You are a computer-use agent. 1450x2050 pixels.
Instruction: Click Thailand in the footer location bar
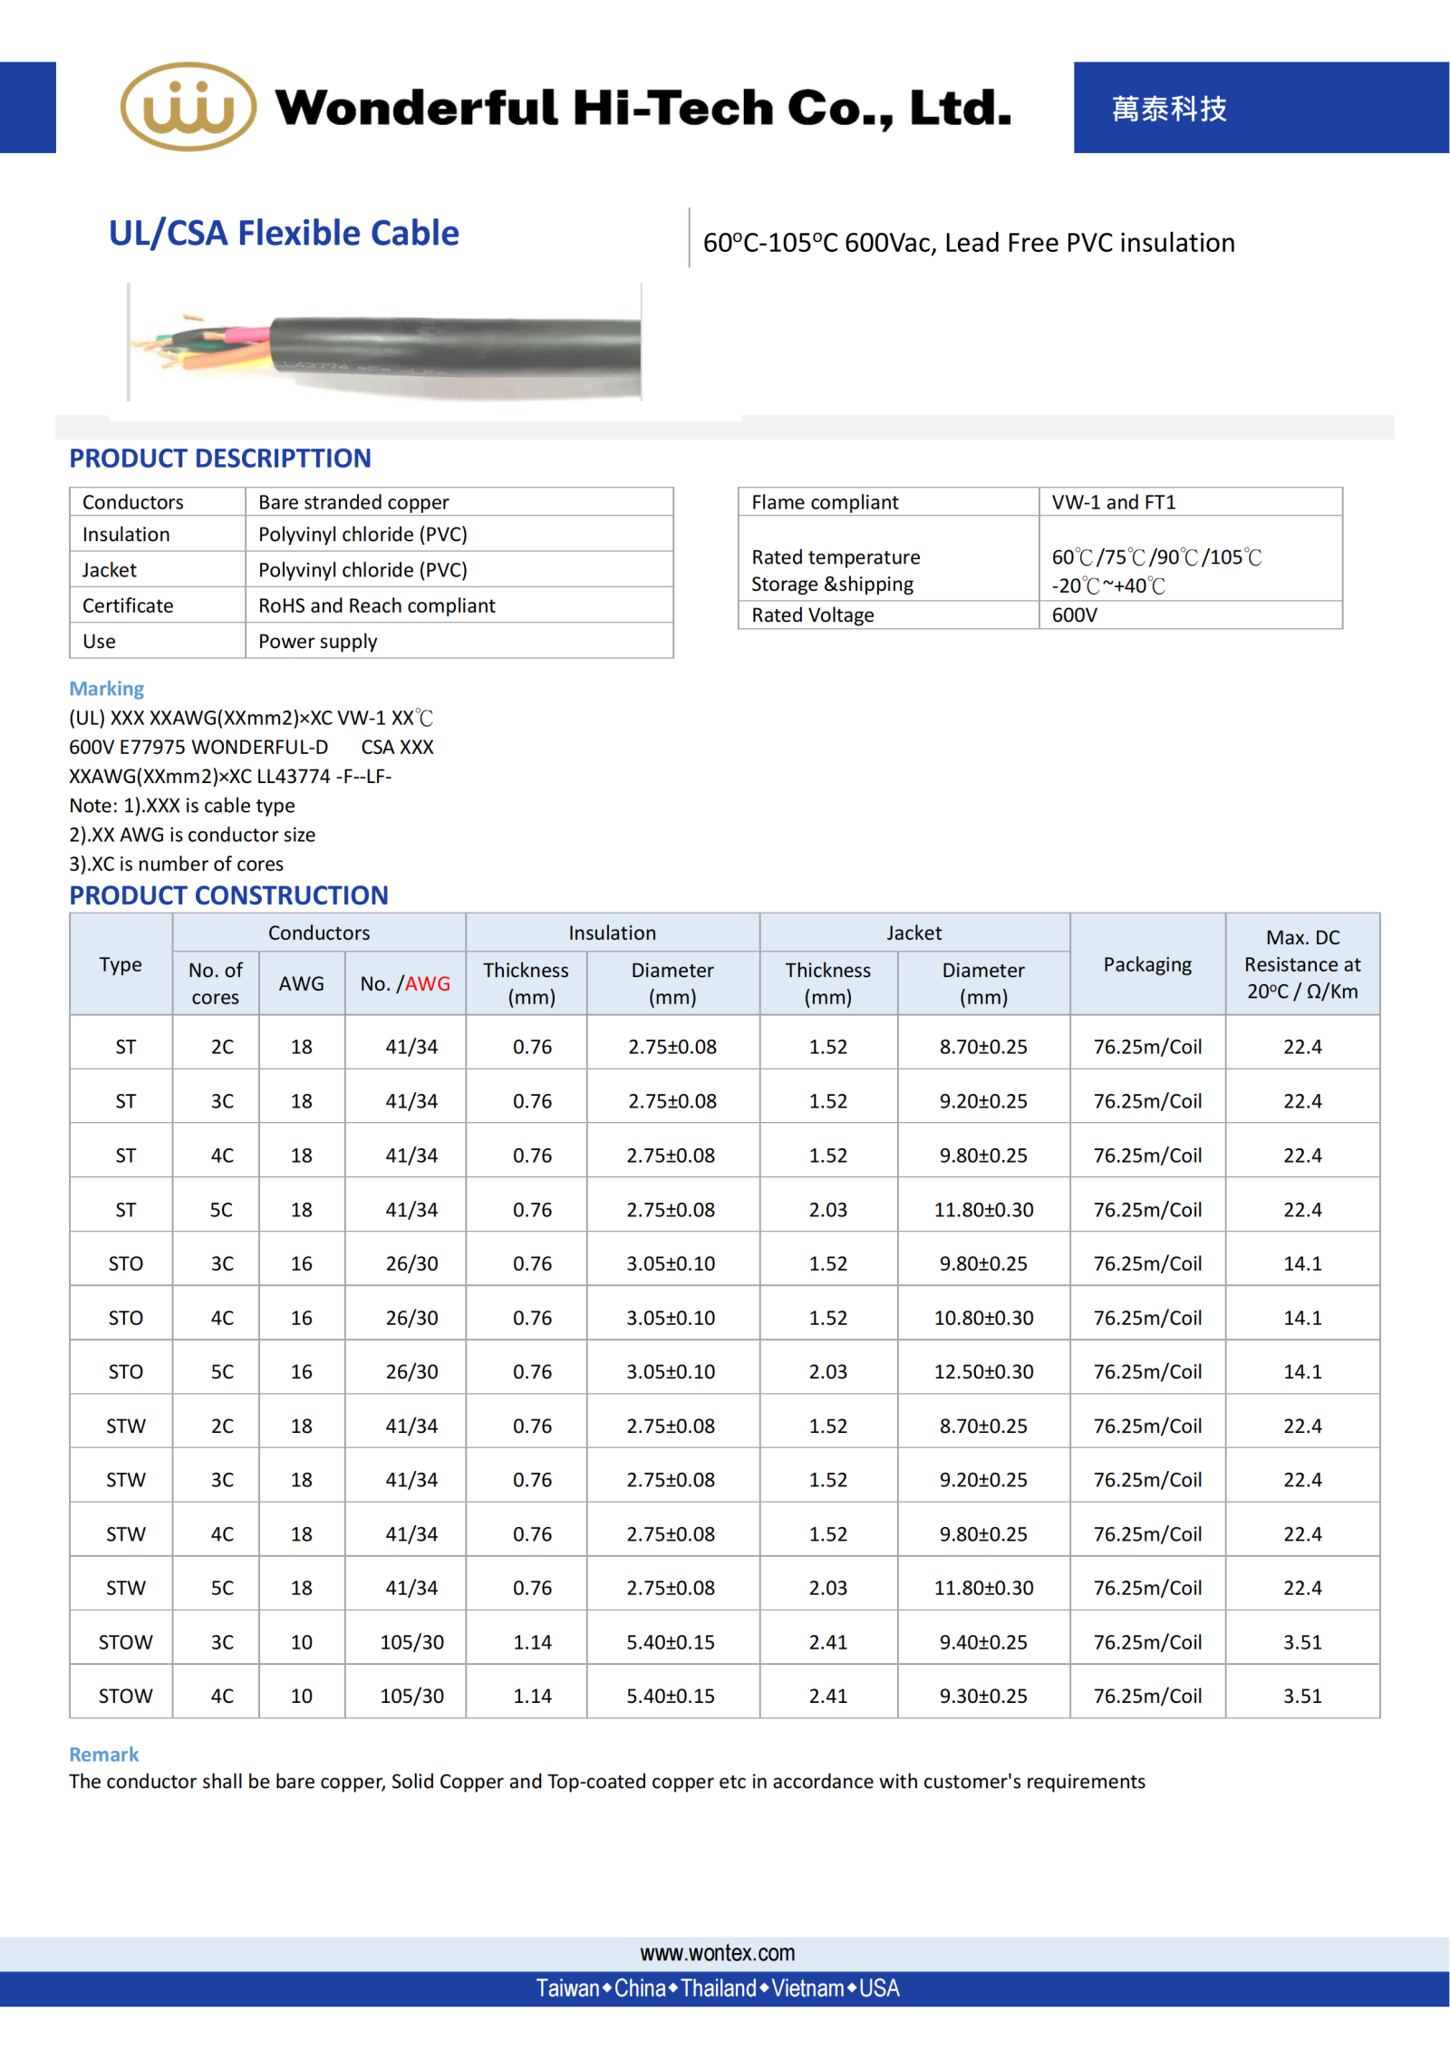click(718, 1988)
